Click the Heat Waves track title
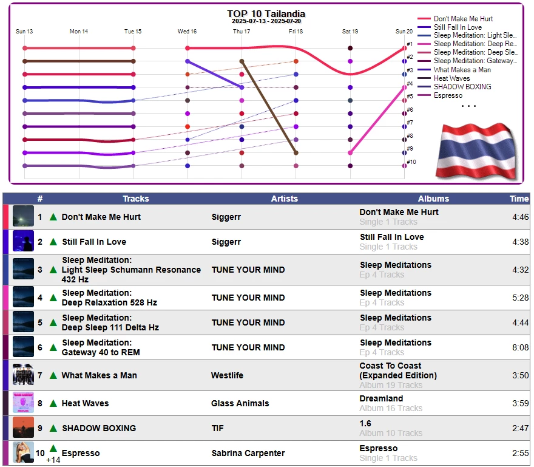 (85, 403)
